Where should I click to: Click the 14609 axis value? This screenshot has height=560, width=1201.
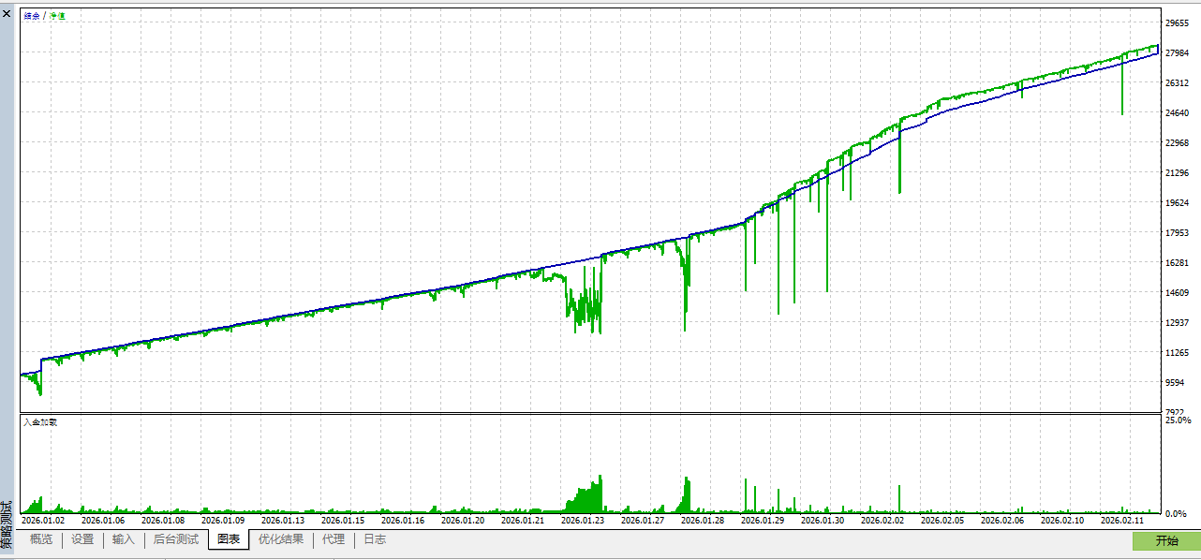click(x=1177, y=293)
